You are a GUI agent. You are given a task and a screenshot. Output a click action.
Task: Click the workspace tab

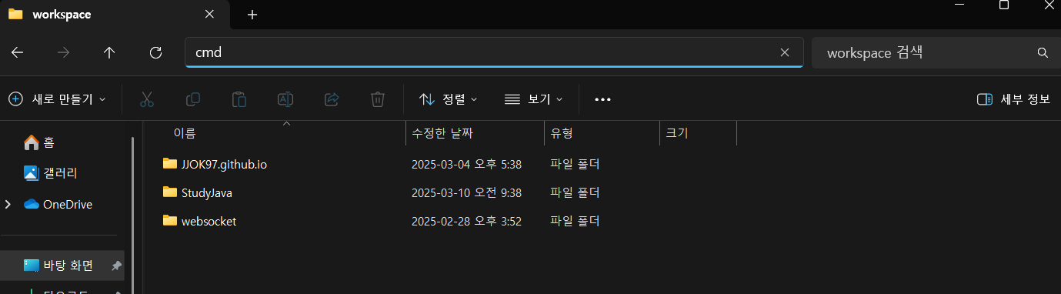[x=115, y=15]
